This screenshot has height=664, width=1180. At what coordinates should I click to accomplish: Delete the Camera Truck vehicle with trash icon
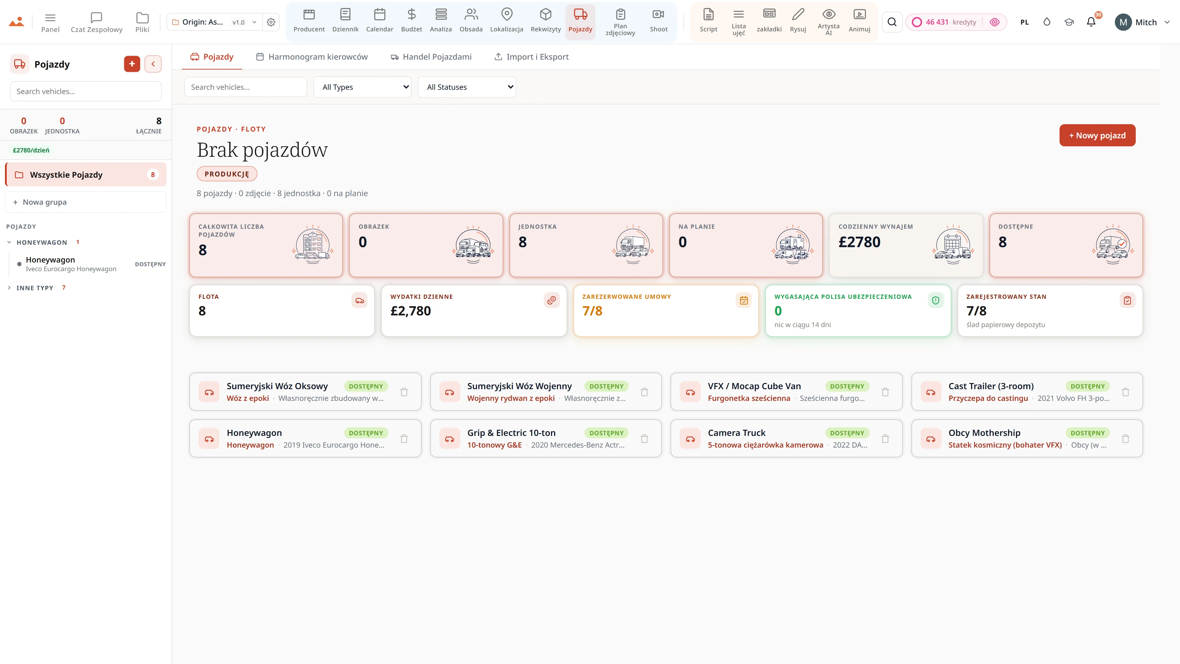point(885,439)
